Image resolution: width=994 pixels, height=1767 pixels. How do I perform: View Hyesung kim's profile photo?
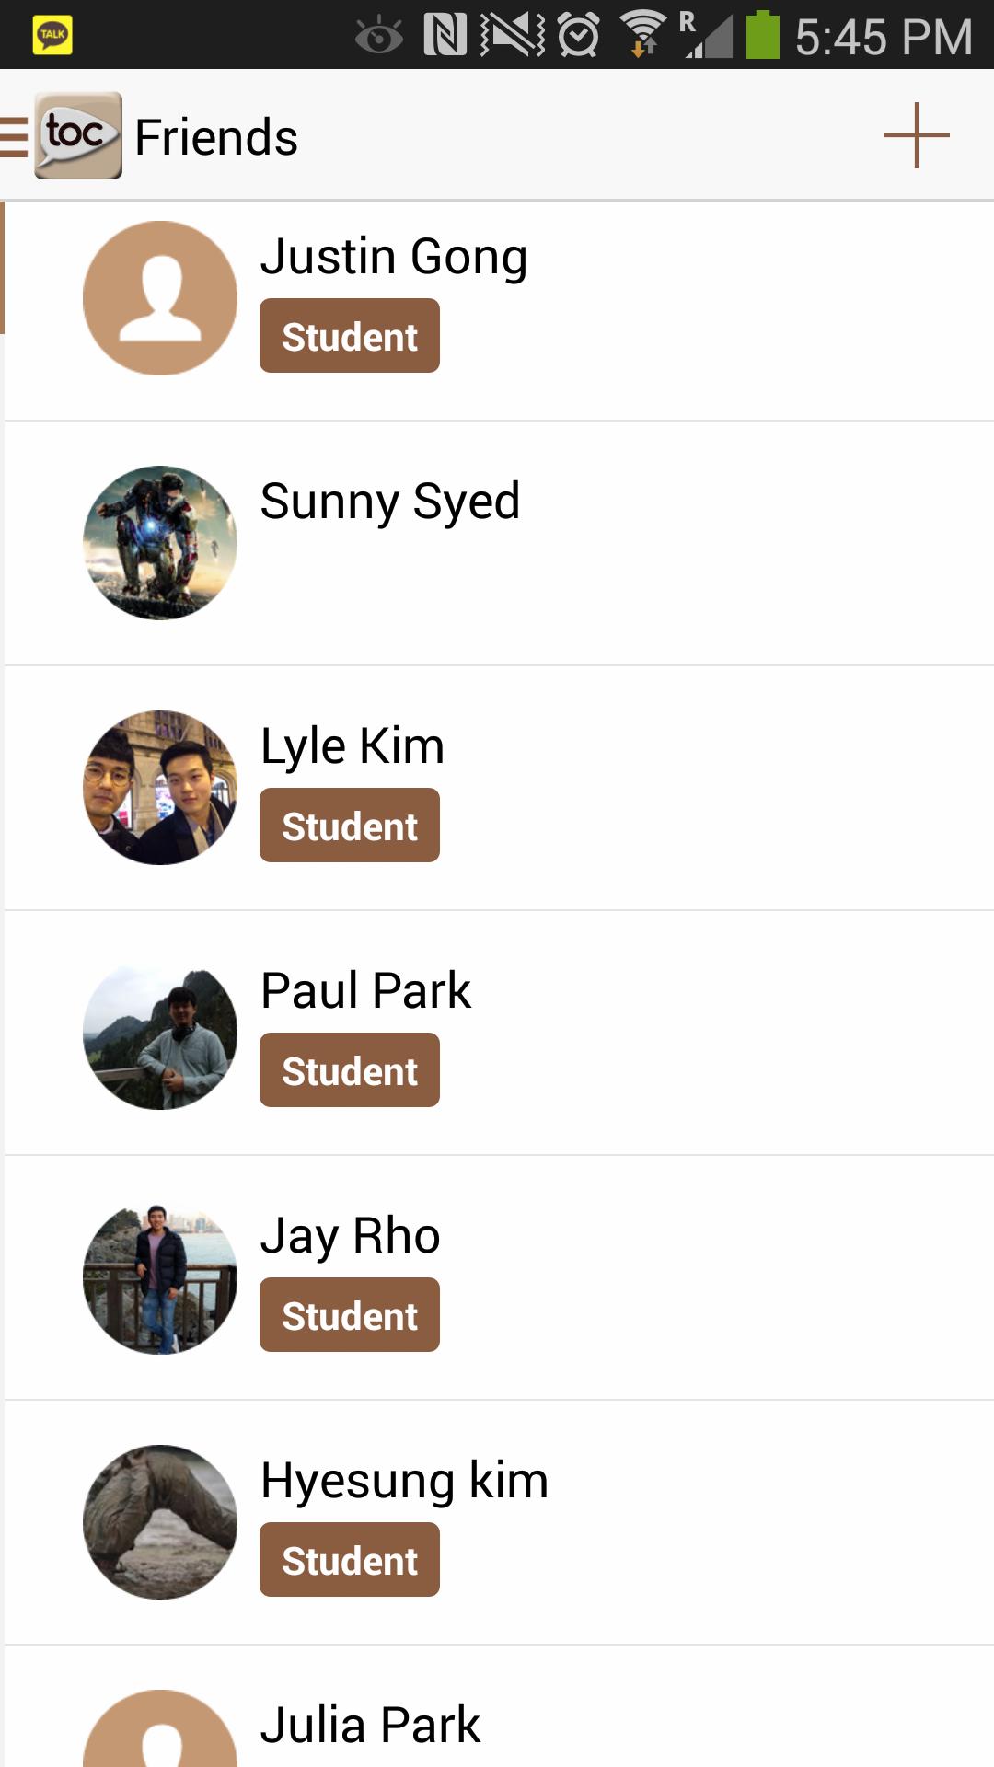click(x=160, y=1522)
